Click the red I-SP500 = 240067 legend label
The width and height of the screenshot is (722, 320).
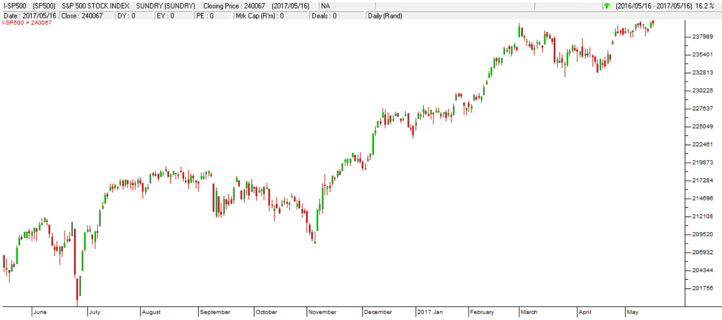point(27,22)
